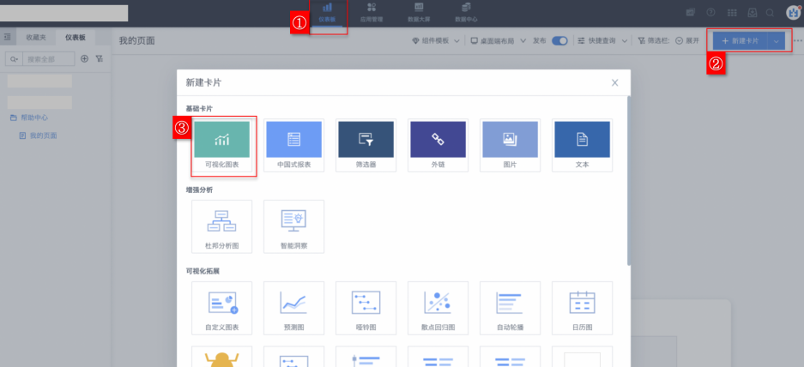Select the 外链 external link card
The image size is (804, 367).
[438, 145]
